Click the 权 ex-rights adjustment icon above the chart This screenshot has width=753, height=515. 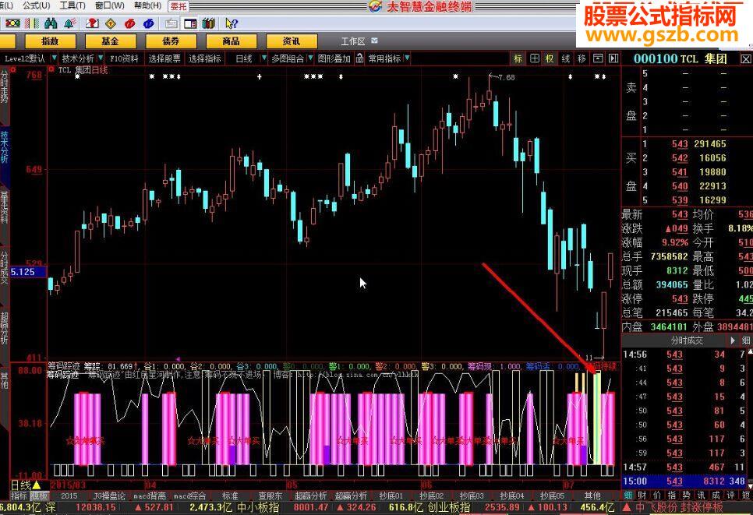[x=550, y=58]
